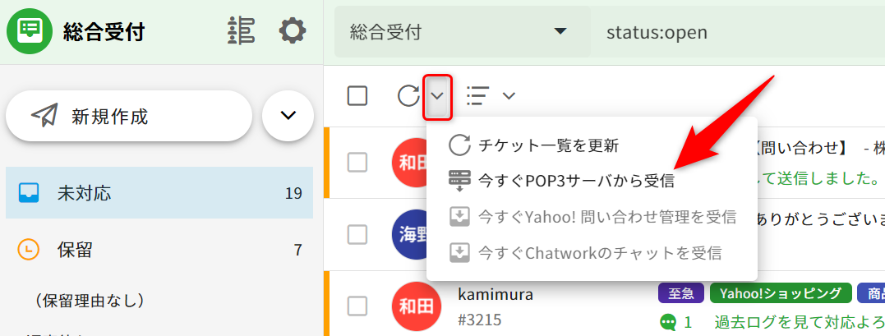Viewport: 885px width, 336px height.
Task: Open the arrow next to 新規作成
Action: click(288, 116)
